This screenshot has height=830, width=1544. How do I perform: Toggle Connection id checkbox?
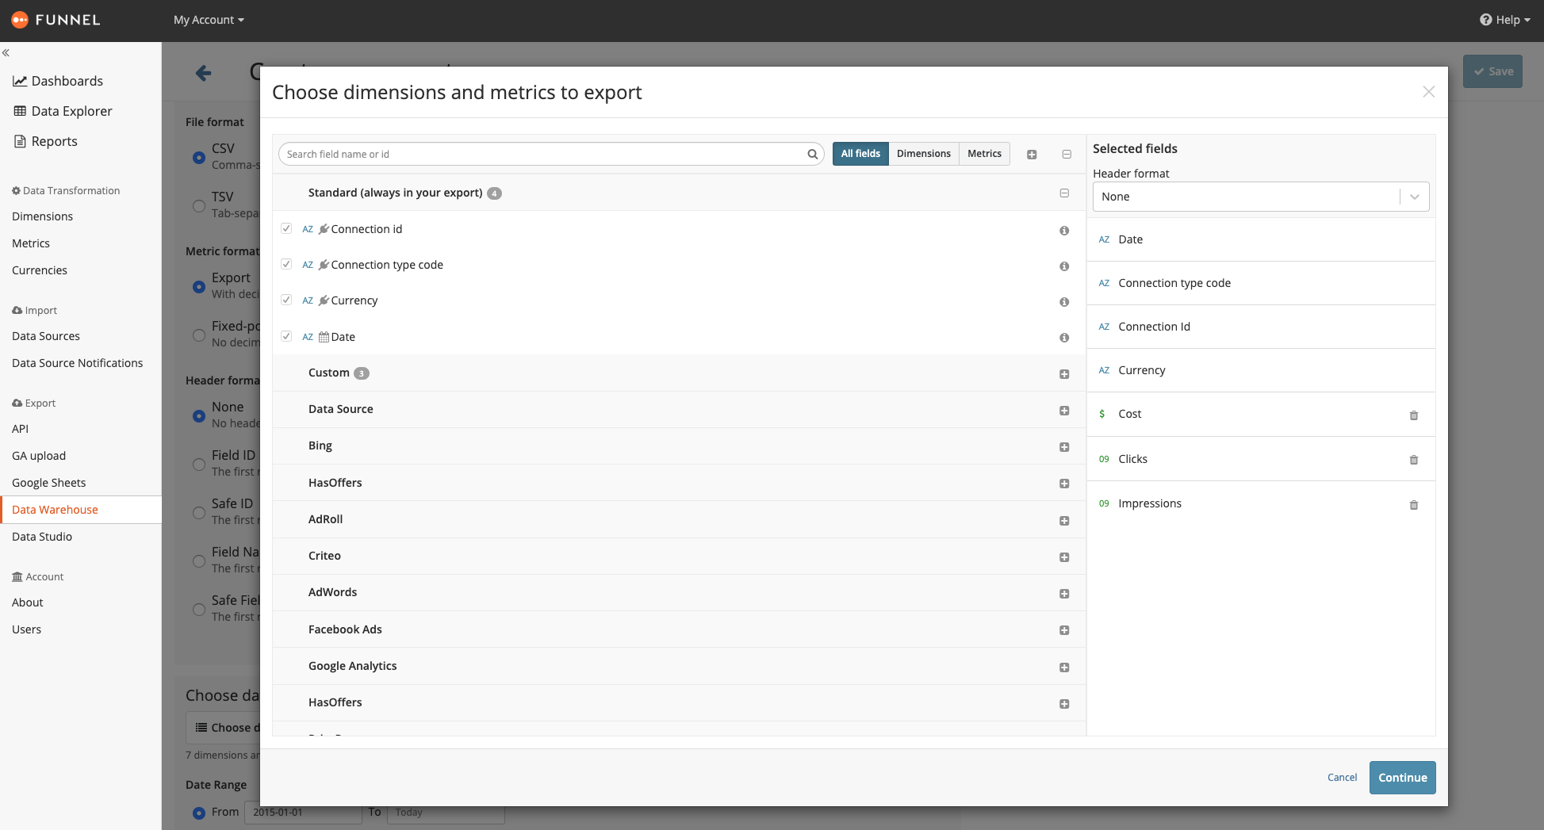(x=286, y=228)
